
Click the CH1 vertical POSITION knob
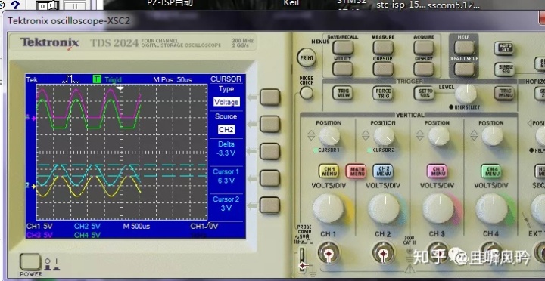[329, 136]
